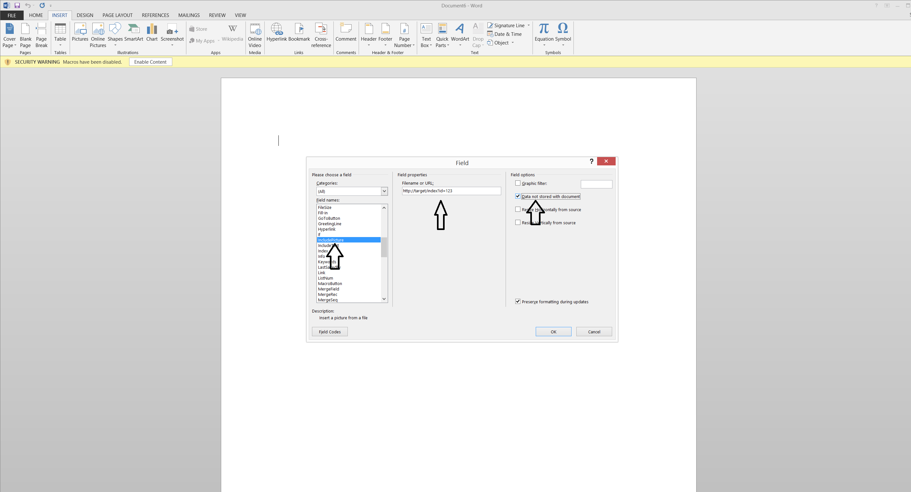This screenshot has width=911, height=492.
Task: Click Wikipedia app icon
Action: point(232,32)
